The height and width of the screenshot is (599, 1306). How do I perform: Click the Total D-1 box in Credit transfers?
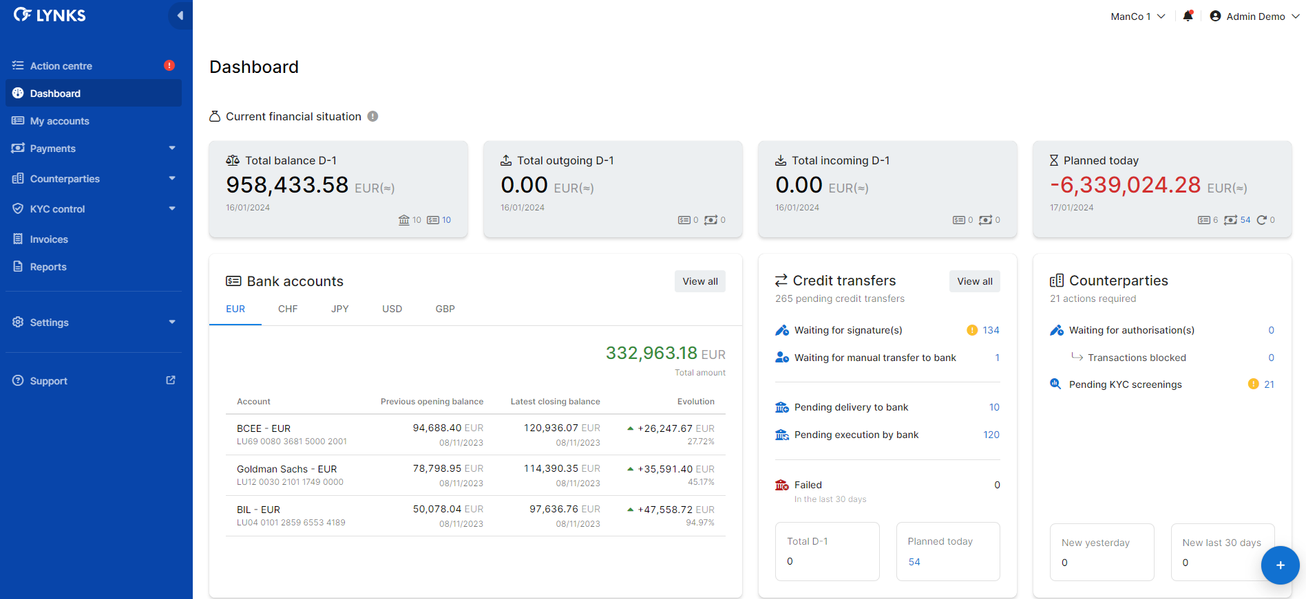tap(828, 552)
